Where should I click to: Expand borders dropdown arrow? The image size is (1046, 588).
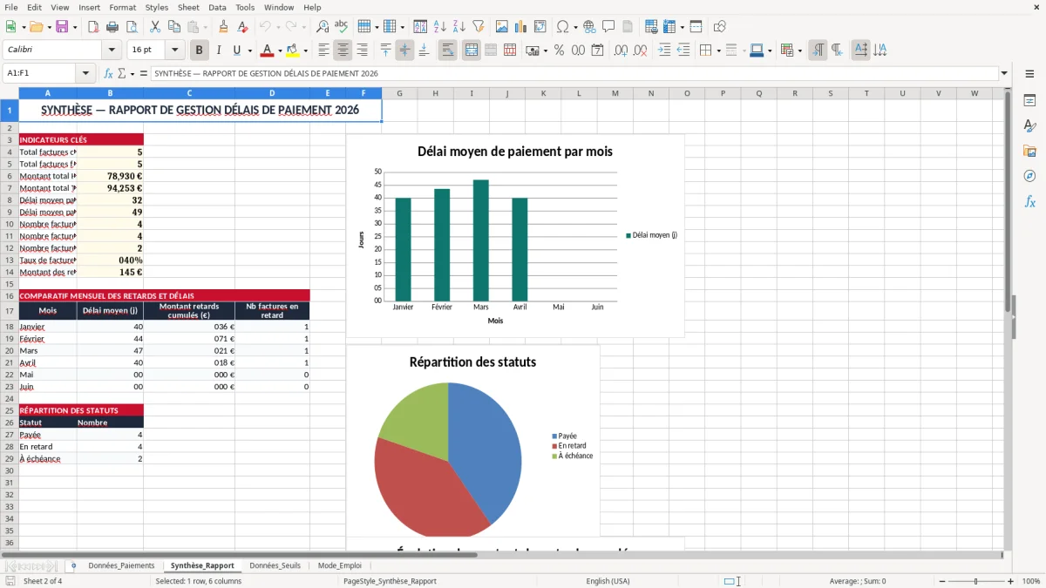click(x=717, y=51)
